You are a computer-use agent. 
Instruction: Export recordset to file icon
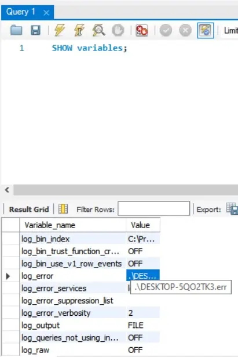tap(232, 208)
